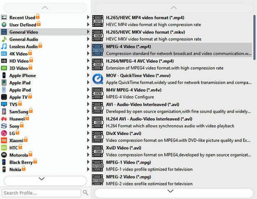Click the LG logo icon

(x=4, y=133)
